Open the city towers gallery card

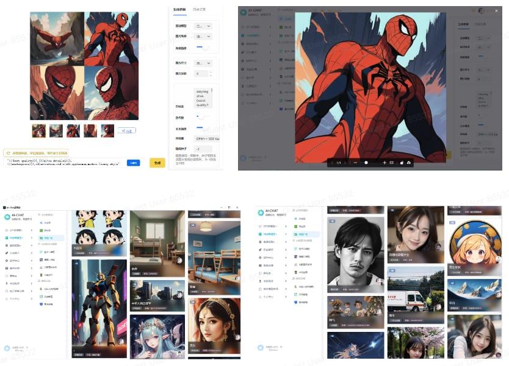click(x=157, y=296)
